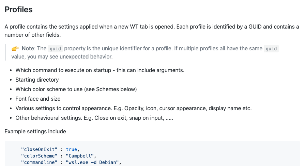Click the Profiles section heading
305x166 pixels.
pyautogui.click(x=19, y=10)
